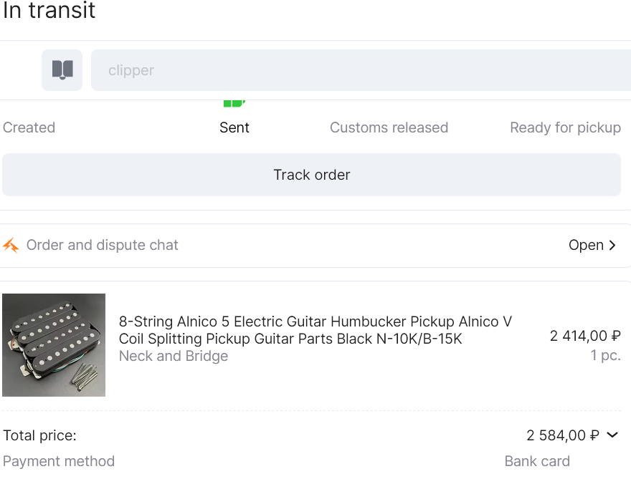
Task: Click the orange dispute chat icon
Action: point(11,245)
